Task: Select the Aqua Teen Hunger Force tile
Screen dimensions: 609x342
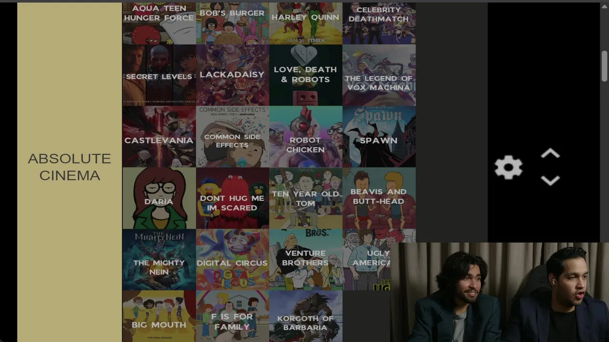Action: (159, 23)
